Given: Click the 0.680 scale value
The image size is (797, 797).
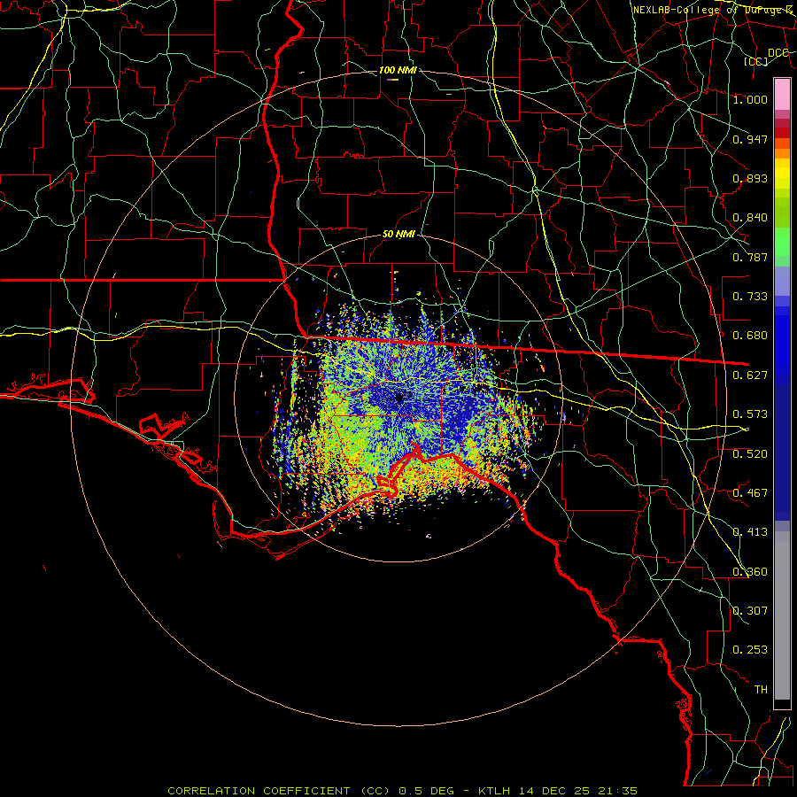Looking at the screenshot, I should 750,336.
